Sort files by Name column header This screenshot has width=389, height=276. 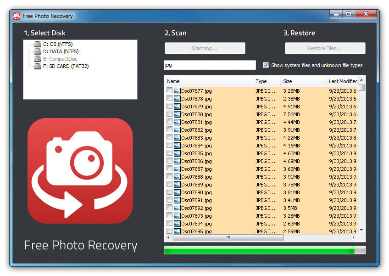pos(209,81)
